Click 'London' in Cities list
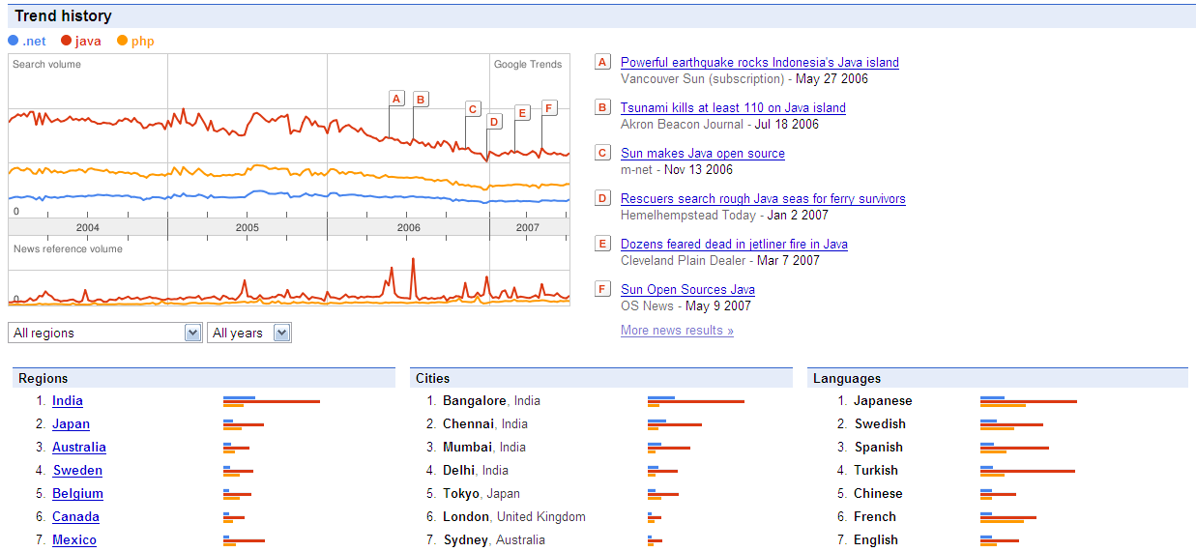The image size is (1196, 552). [466, 516]
